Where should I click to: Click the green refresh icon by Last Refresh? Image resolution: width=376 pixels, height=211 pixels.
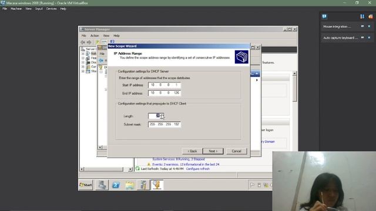click(x=137, y=169)
